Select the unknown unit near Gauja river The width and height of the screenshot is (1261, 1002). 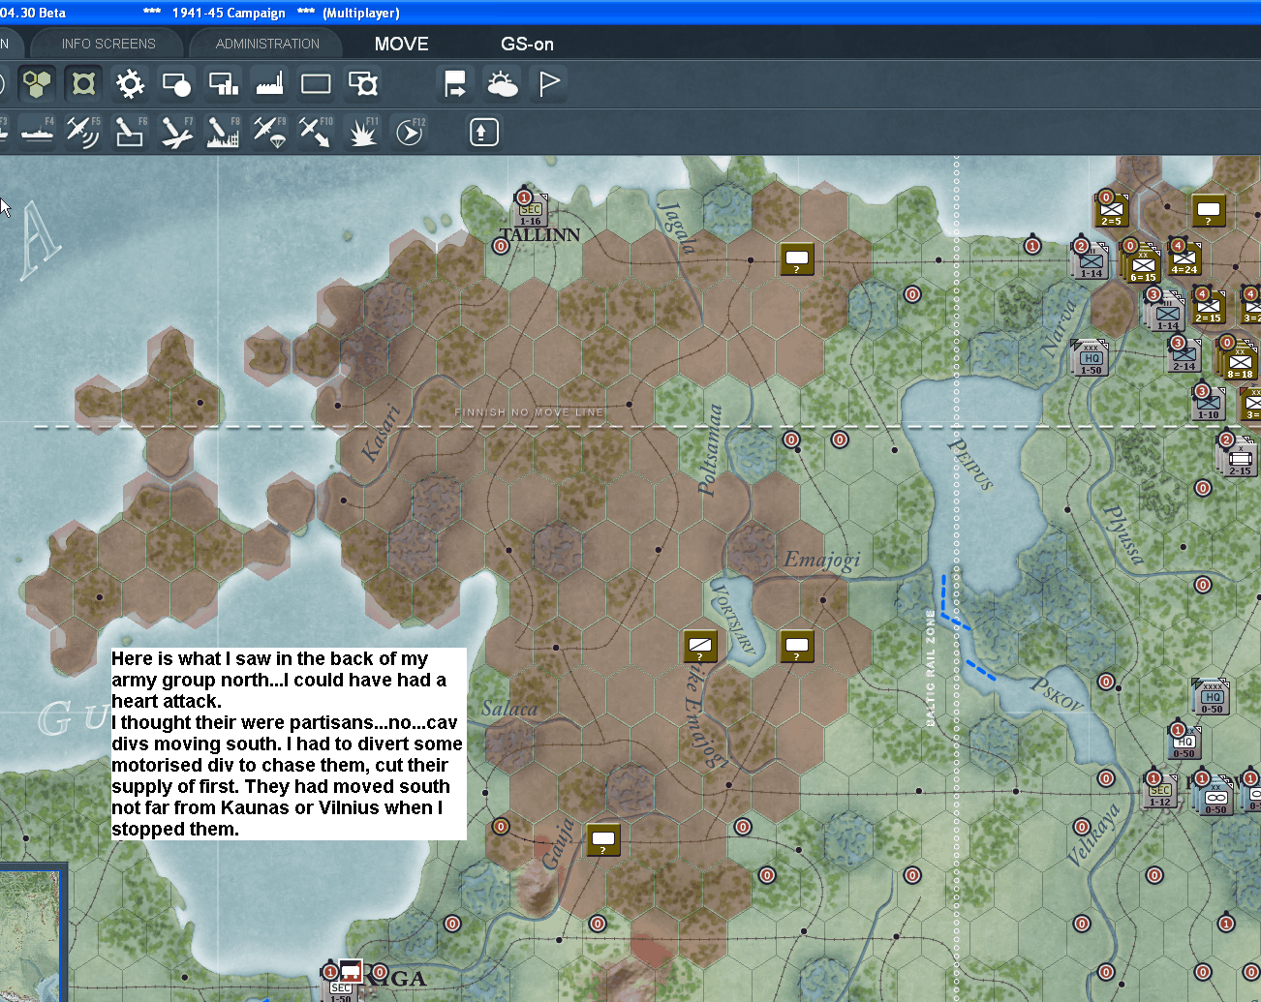point(603,839)
